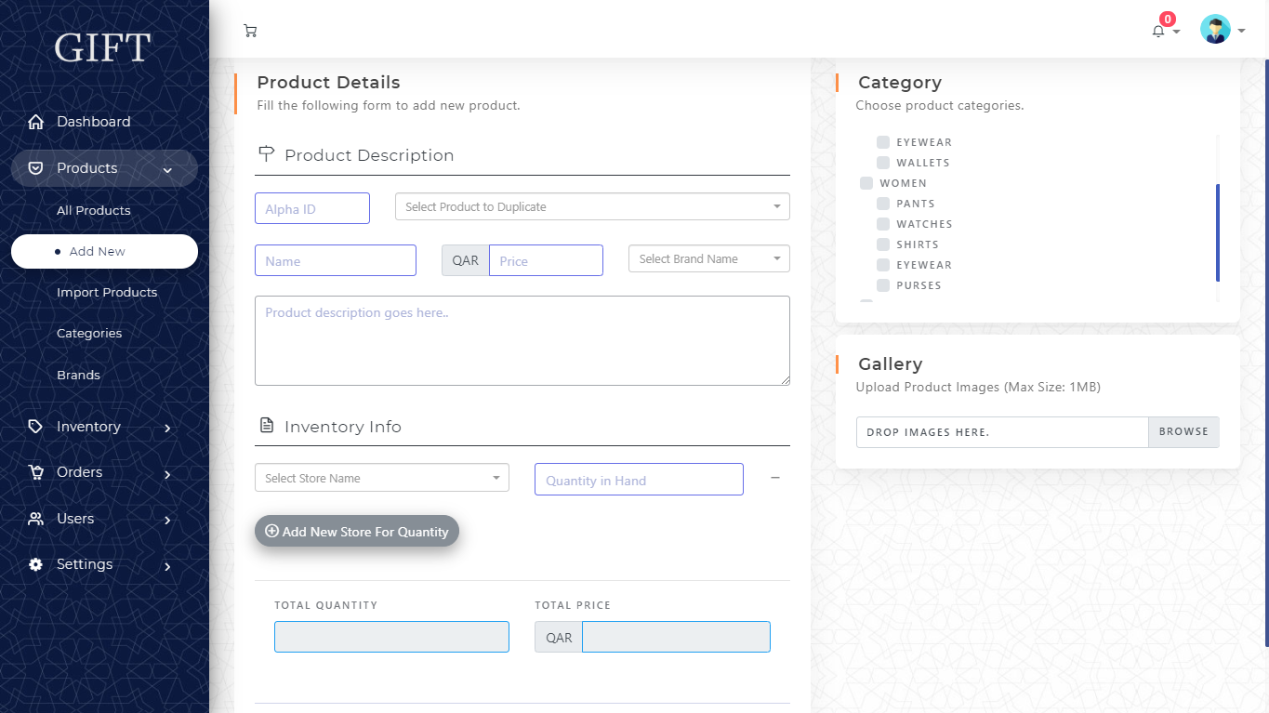
Task: Click the Browse button in Gallery
Action: click(1183, 432)
